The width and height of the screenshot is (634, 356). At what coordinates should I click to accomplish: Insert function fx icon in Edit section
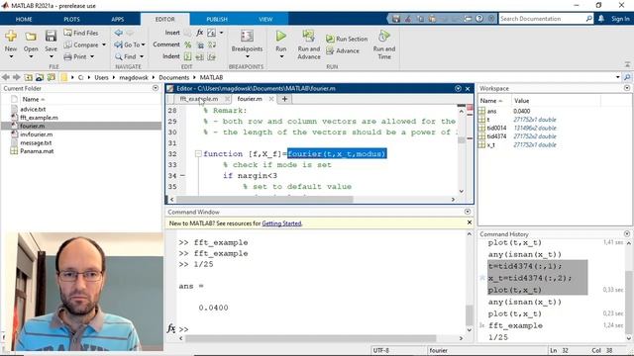pos(200,33)
